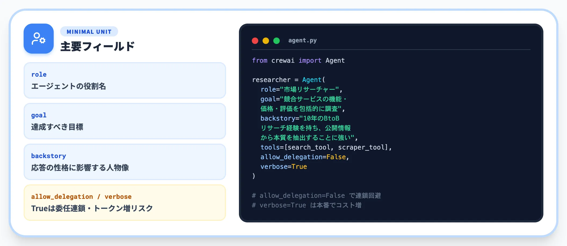Click the backstory="10年のBtoB code line
This screenshot has width=567, height=246.
(x=300, y=118)
